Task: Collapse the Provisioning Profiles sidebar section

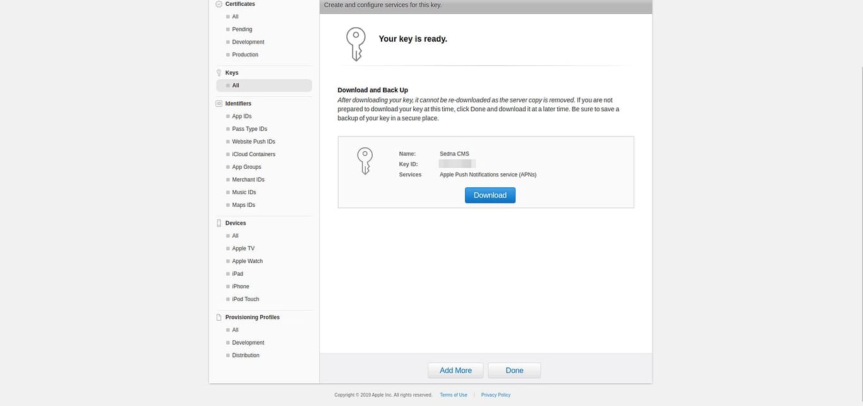Action: pos(252,317)
